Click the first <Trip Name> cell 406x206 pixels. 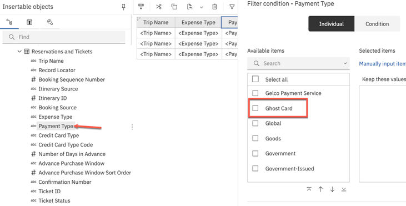(156, 33)
